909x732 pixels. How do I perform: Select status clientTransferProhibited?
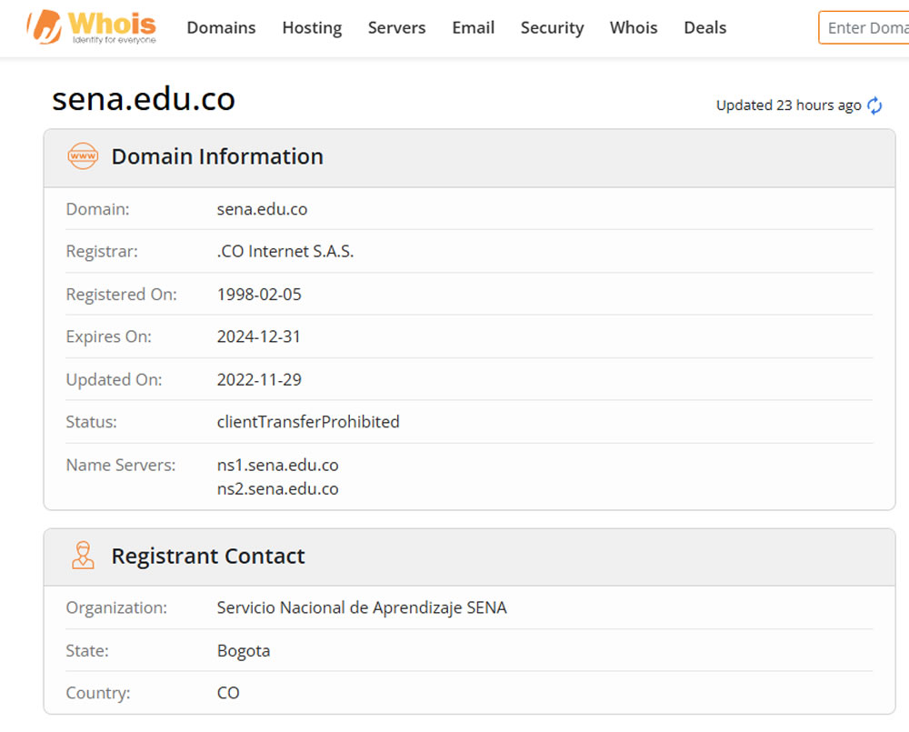[x=308, y=422]
